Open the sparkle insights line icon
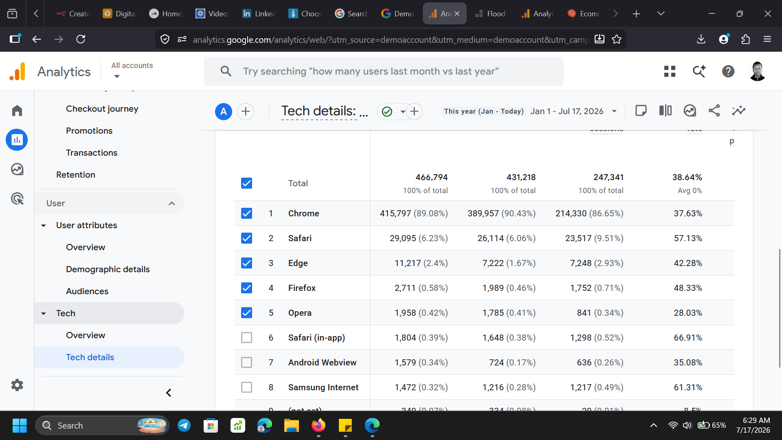The height and width of the screenshot is (440, 782). coord(739,111)
